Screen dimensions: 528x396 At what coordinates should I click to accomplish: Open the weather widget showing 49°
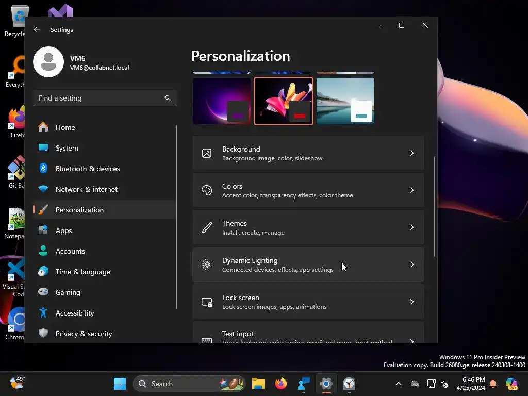click(x=17, y=383)
